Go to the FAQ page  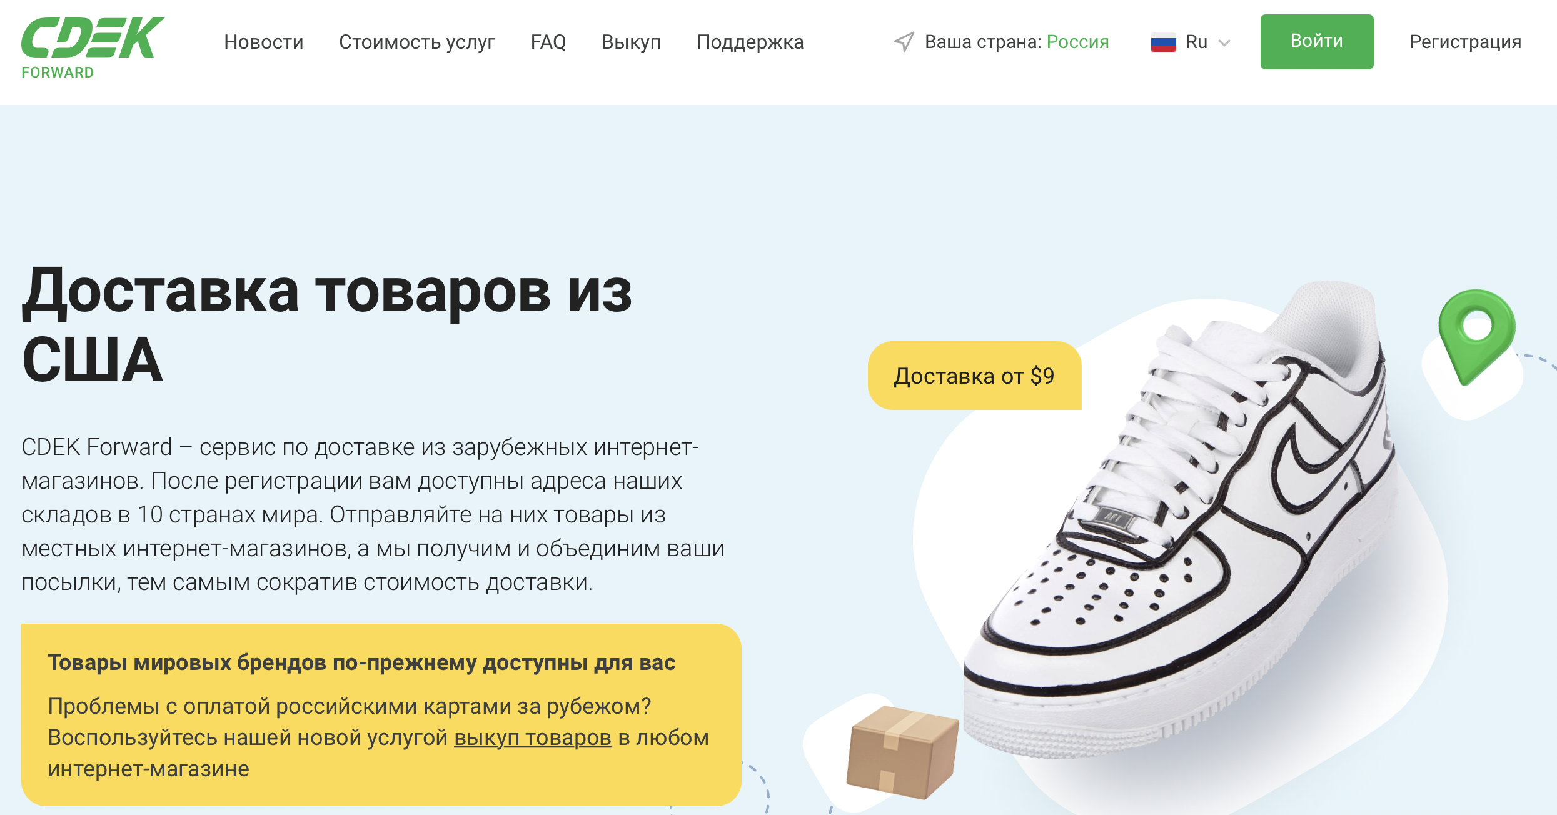[x=548, y=42]
